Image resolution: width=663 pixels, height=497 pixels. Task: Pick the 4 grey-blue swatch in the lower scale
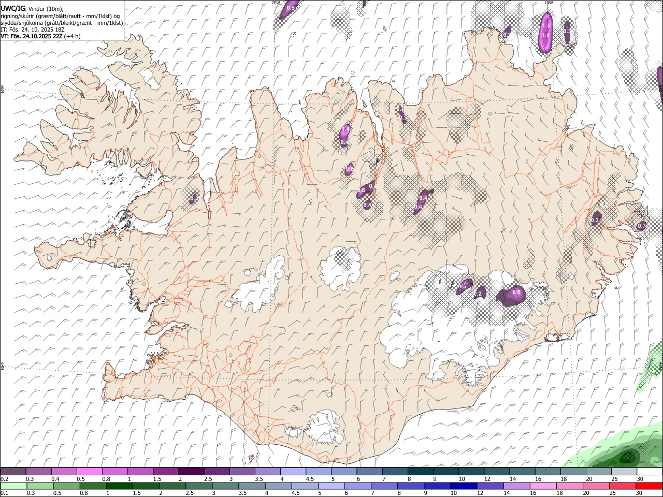point(278,486)
